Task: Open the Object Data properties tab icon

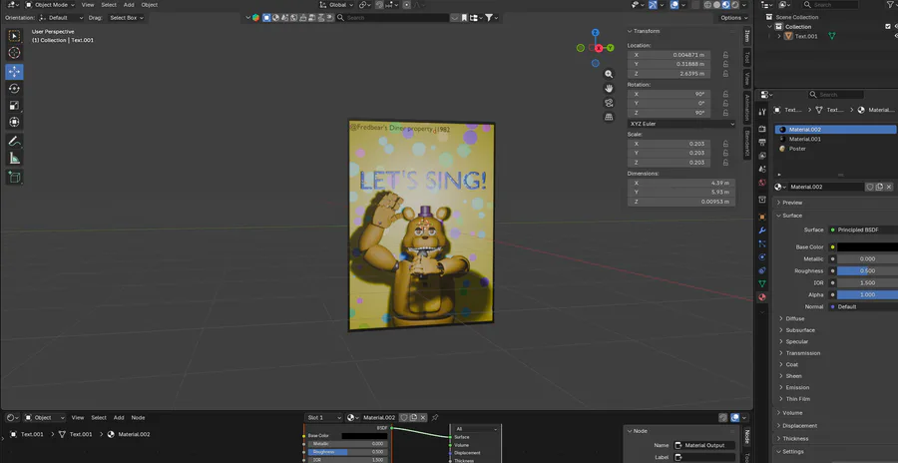Action: tap(762, 283)
